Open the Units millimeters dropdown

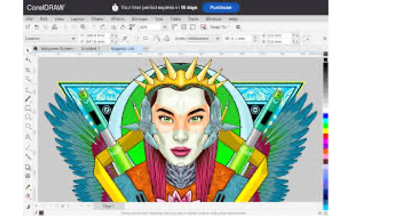tap(198, 39)
